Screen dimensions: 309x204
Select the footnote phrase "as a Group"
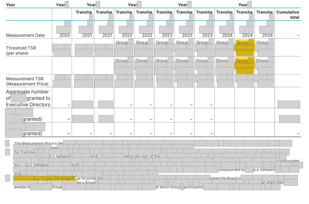[86, 183]
